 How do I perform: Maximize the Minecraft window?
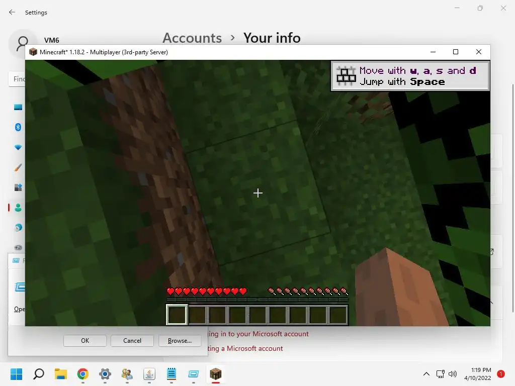point(456,52)
